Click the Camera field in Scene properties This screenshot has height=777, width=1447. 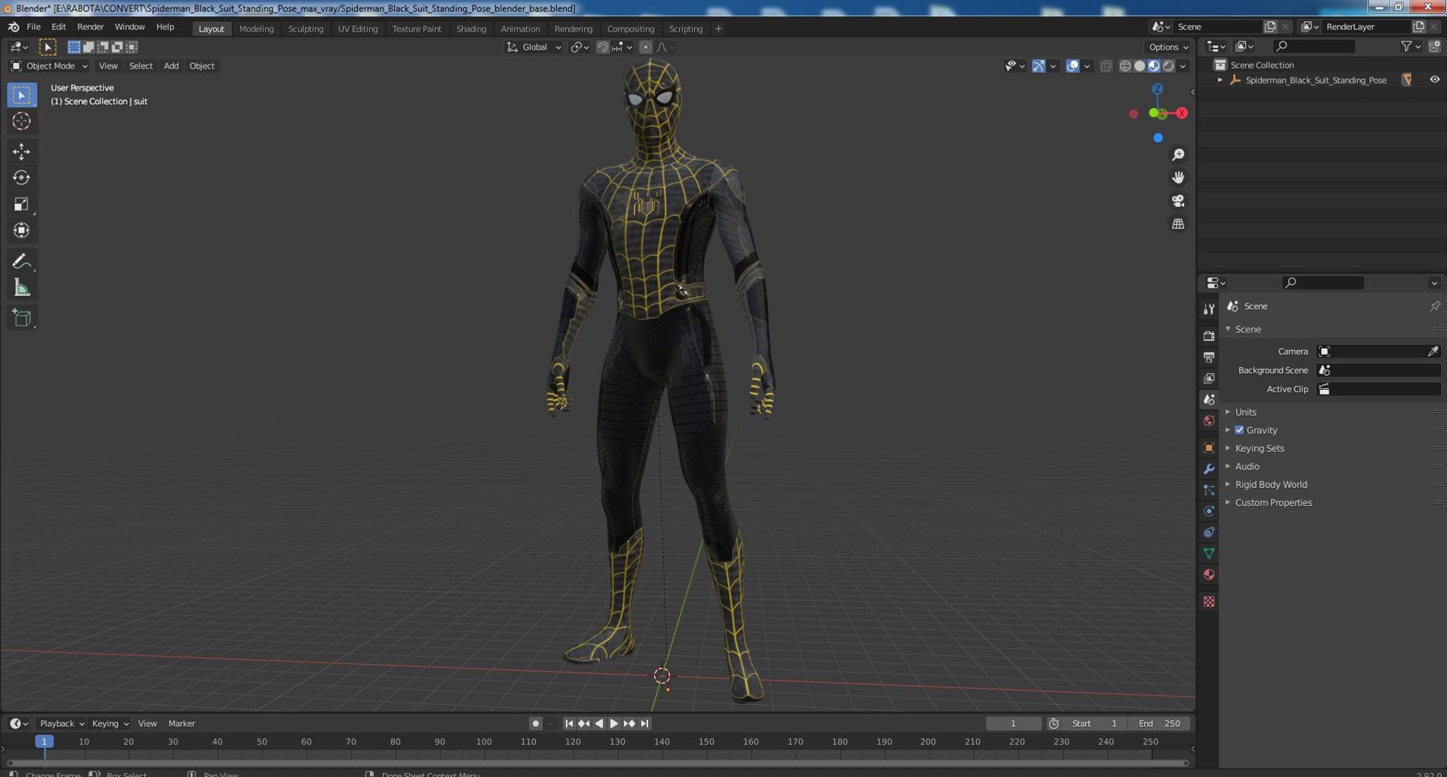(1378, 352)
